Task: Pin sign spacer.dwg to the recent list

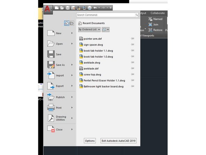Action: coord(133,44)
